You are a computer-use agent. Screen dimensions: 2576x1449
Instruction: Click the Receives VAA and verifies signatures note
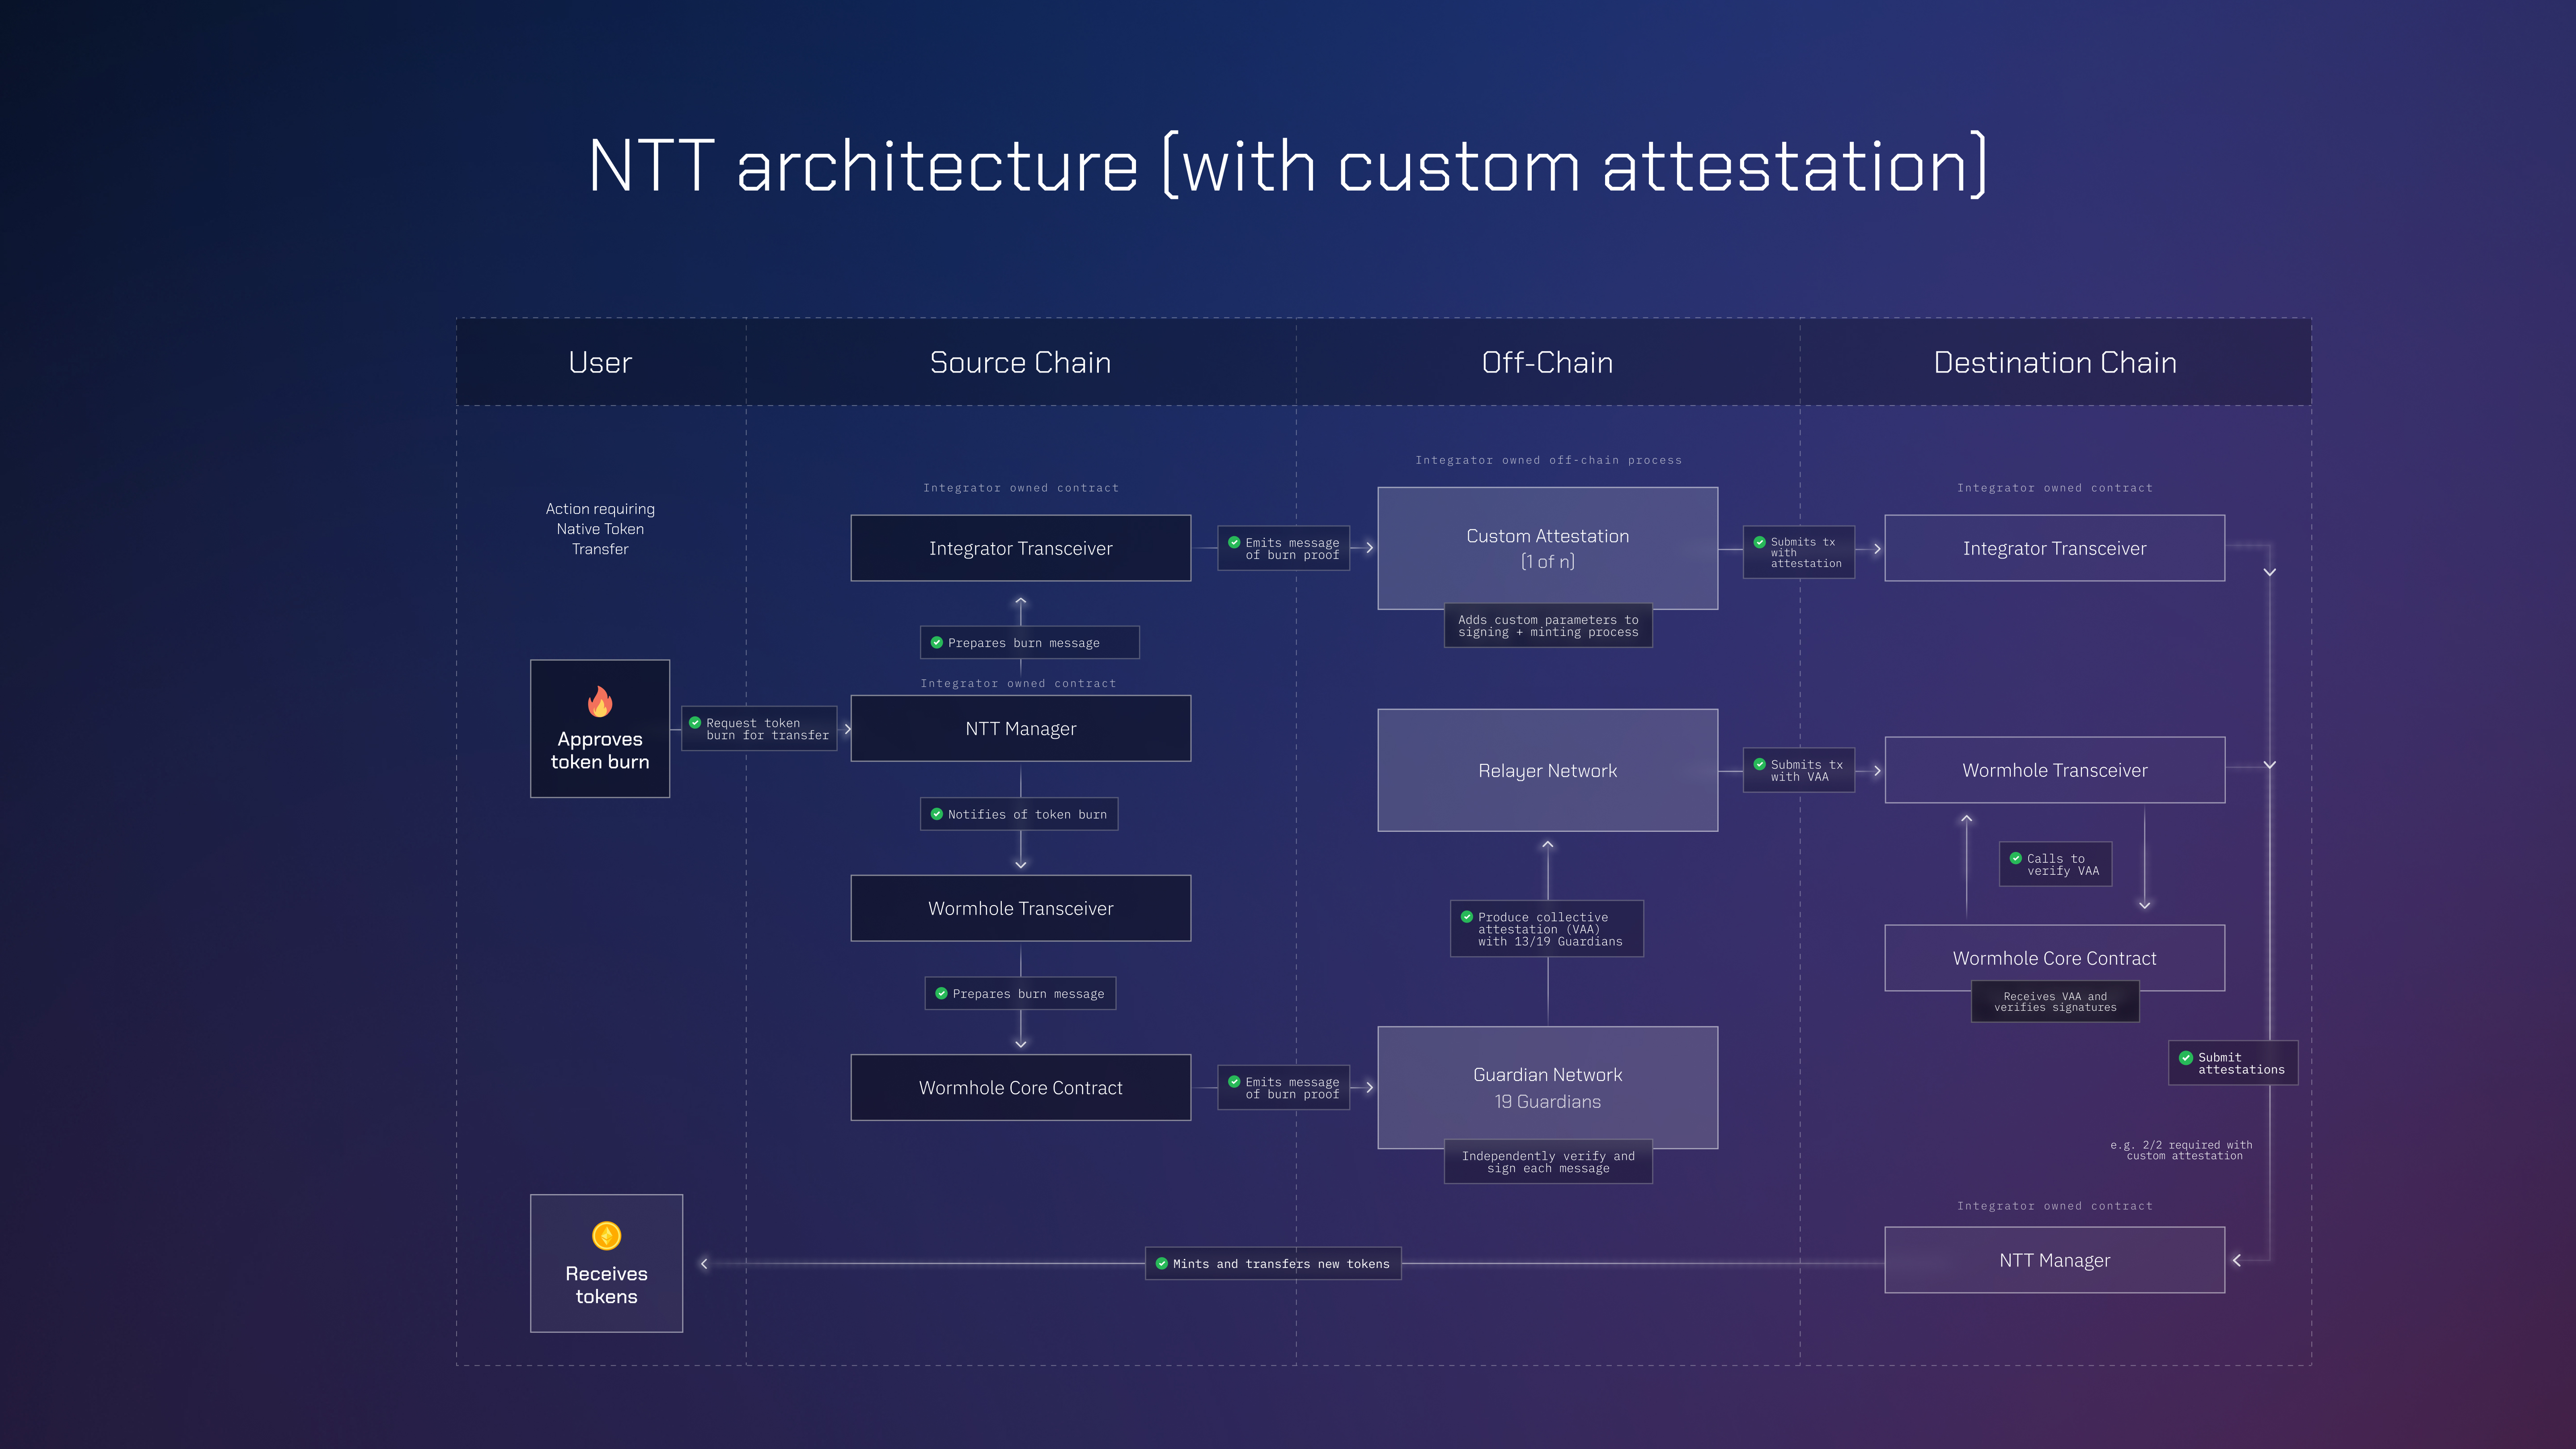coord(2055,1002)
